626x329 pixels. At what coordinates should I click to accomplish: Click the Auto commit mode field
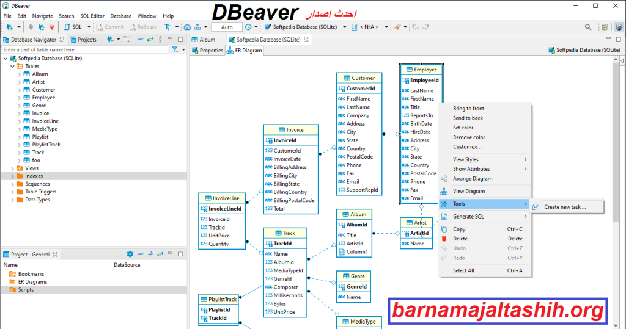(x=227, y=27)
